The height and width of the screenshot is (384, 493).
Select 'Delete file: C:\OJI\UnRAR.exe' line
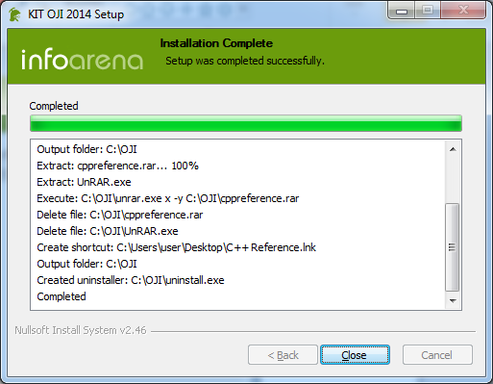tap(108, 231)
